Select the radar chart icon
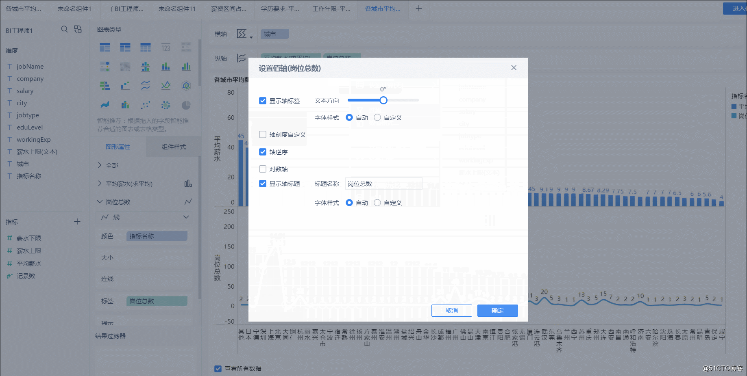This screenshot has width=747, height=376. coord(186,85)
